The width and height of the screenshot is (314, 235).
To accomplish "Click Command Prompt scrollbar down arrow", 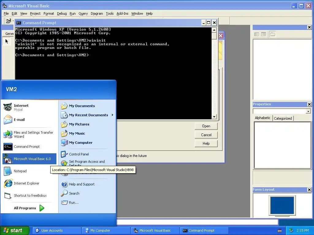I will pyautogui.click(x=214, y=117).
